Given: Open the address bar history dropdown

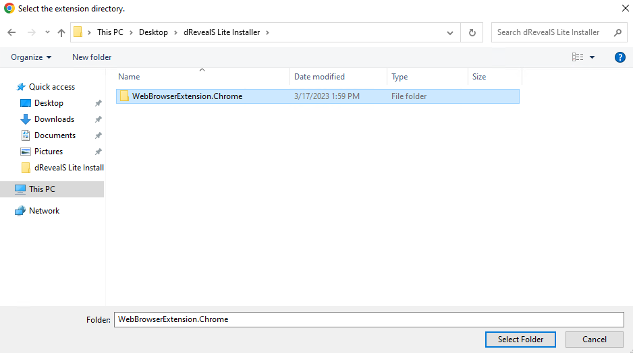Looking at the screenshot, I should pos(450,32).
